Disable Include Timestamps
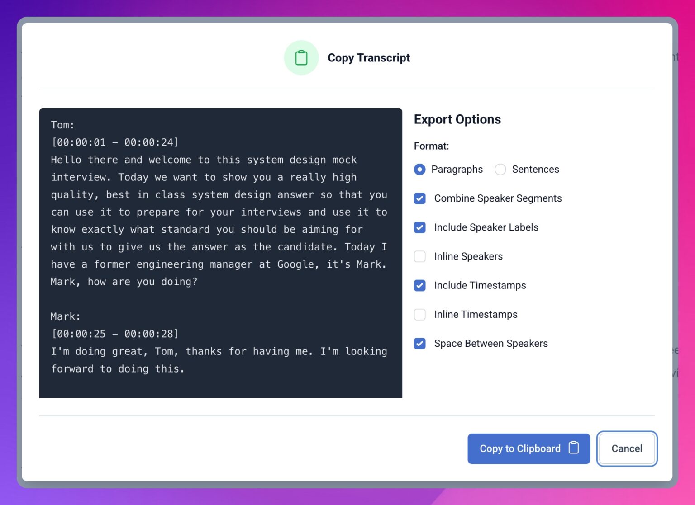 (419, 285)
